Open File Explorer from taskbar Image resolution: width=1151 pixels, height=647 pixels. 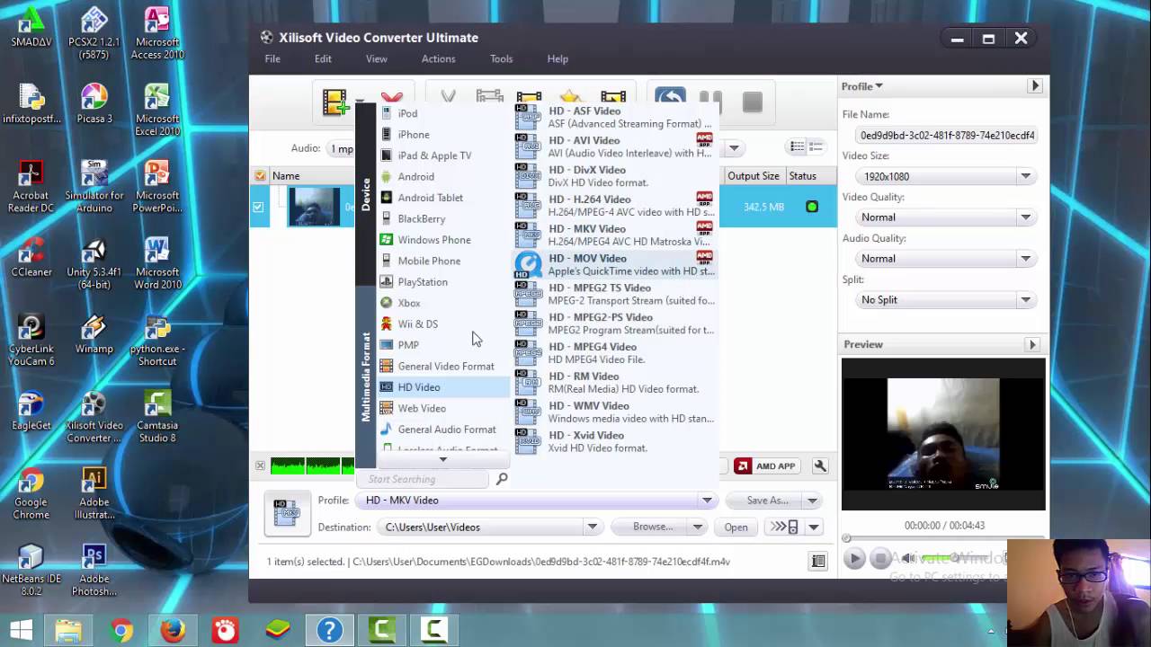(68, 631)
